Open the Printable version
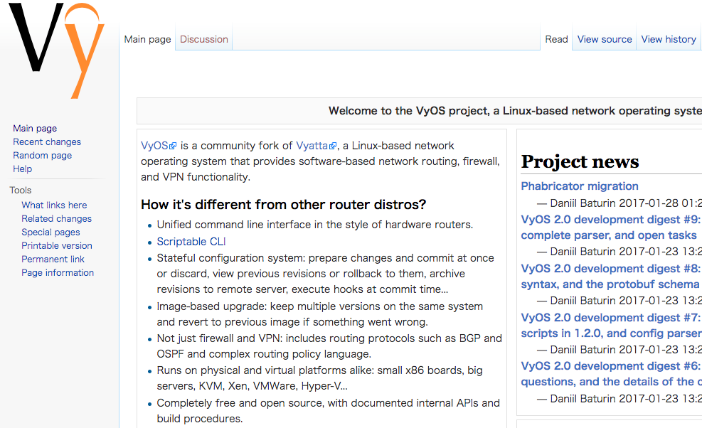 point(57,246)
